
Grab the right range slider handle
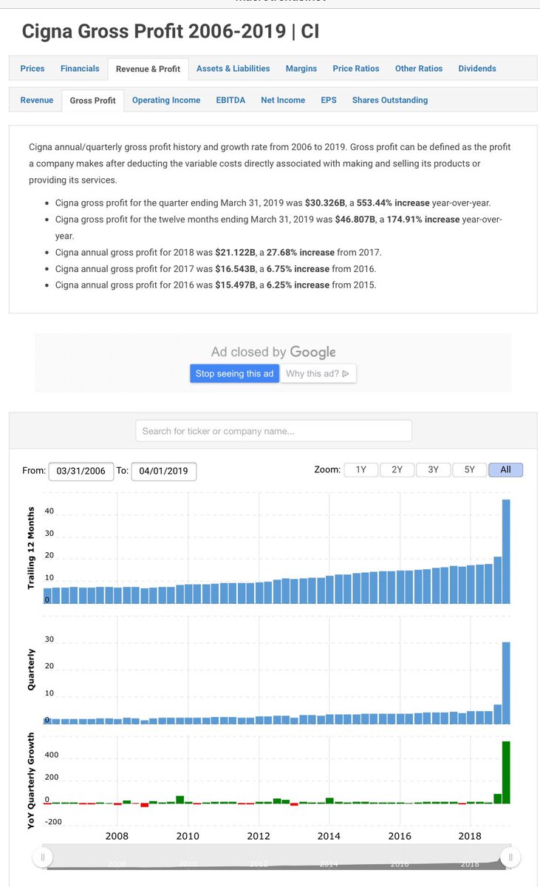pyautogui.click(x=511, y=857)
